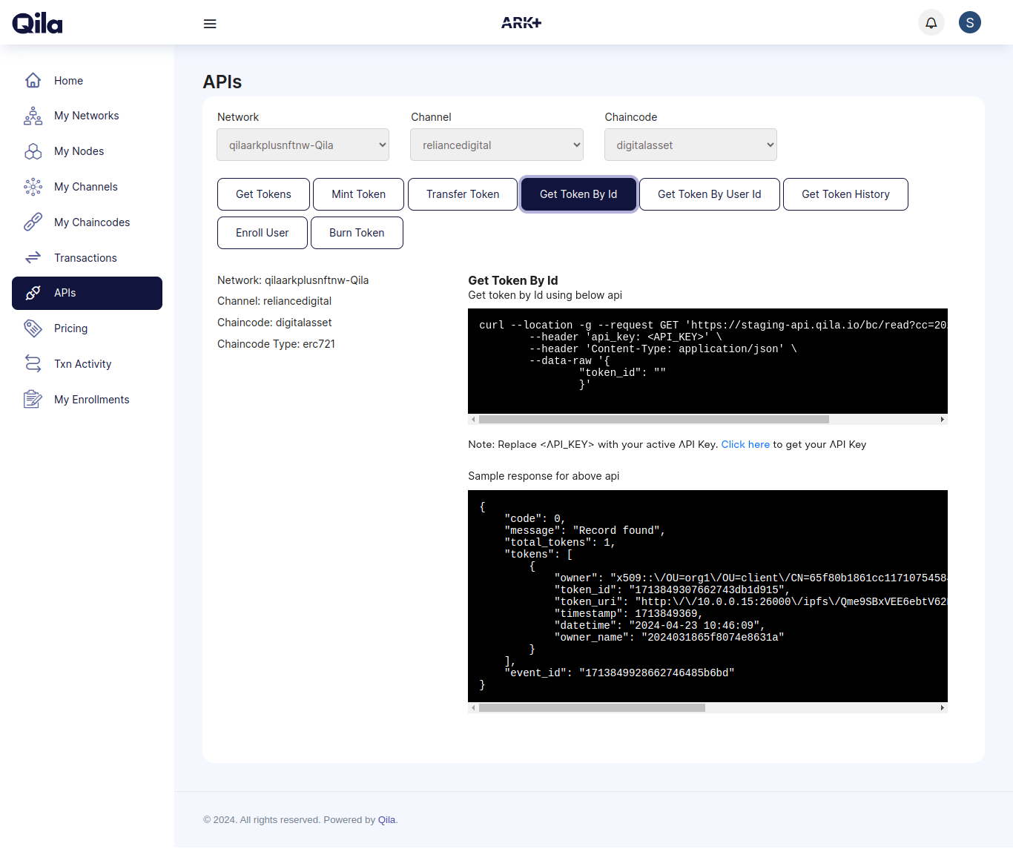Select the Mint Token button
1013x849 pixels.
coord(358,194)
